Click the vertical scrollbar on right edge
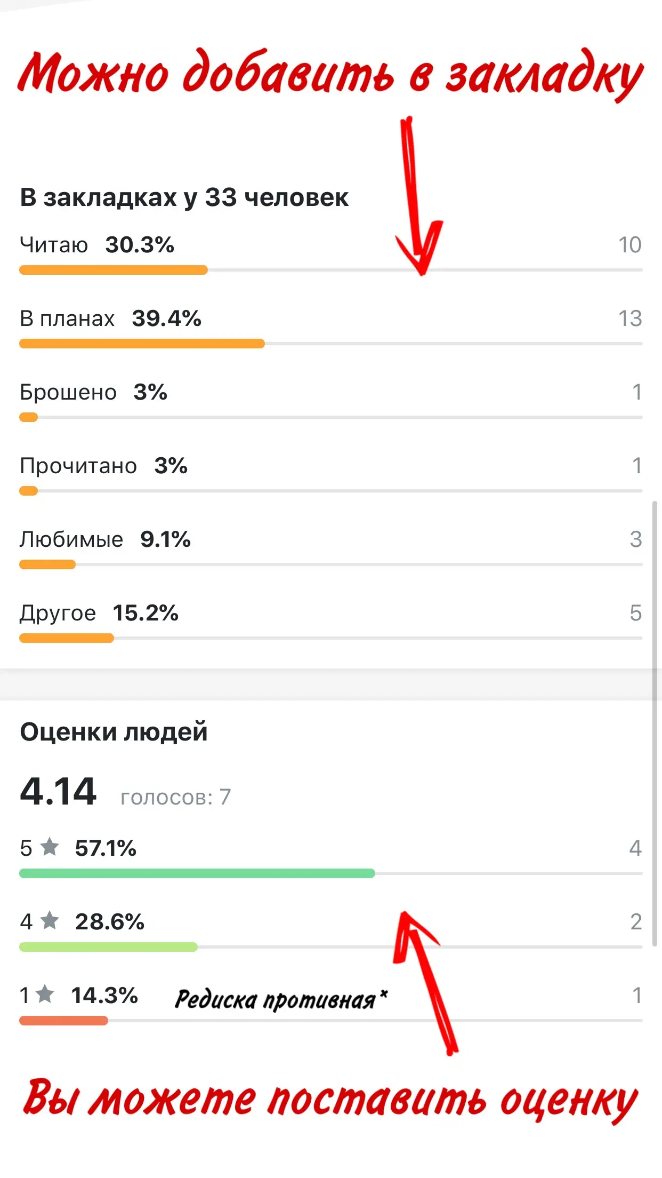 coord(655,723)
